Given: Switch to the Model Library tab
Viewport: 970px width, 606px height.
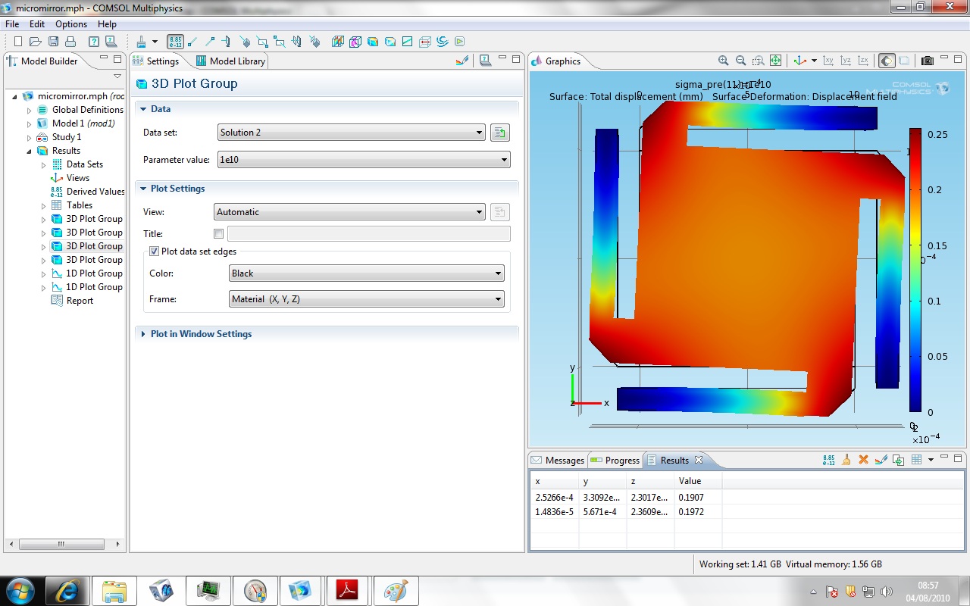Looking at the screenshot, I should pyautogui.click(x=230, y=61).
